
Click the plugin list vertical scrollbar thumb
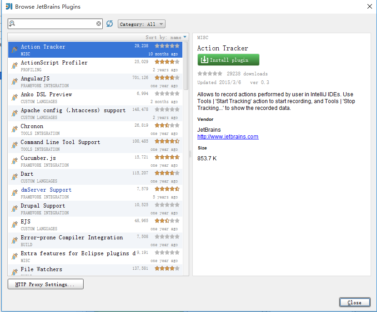[186, 66]
